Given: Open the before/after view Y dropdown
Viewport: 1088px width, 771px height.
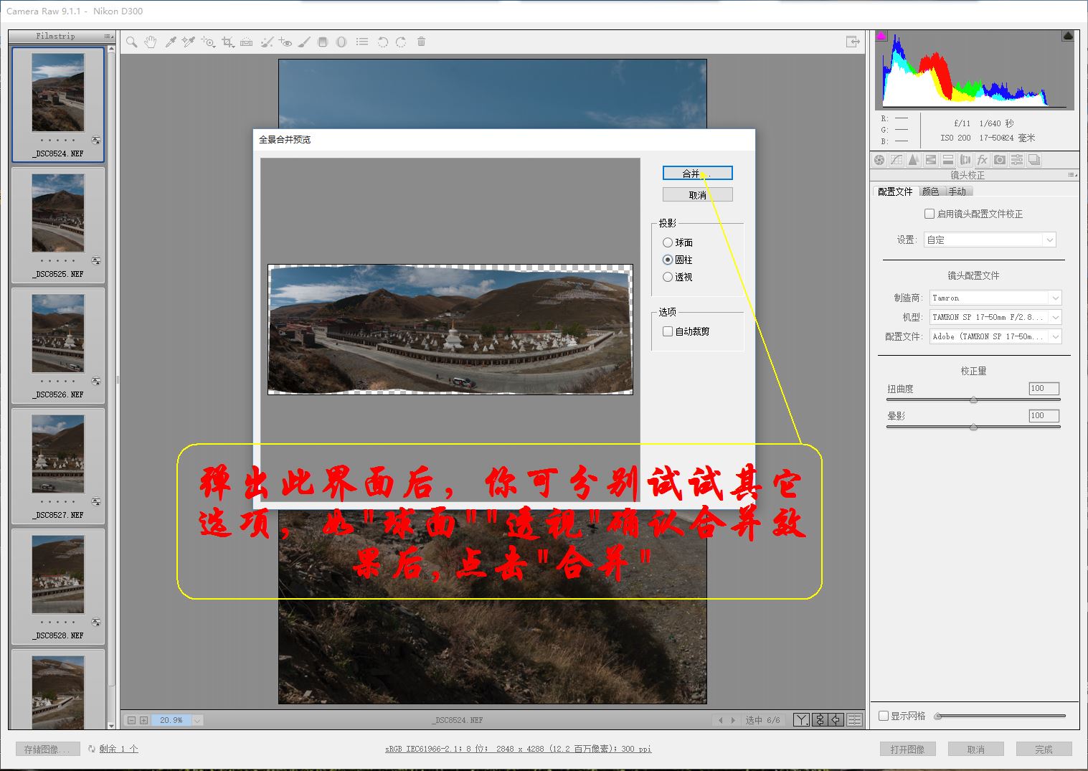Looking at the screenshot, I should click(x=802, y=720).
